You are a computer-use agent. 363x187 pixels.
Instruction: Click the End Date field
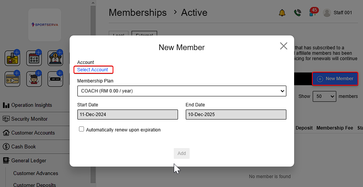click(x=236, y=115)
